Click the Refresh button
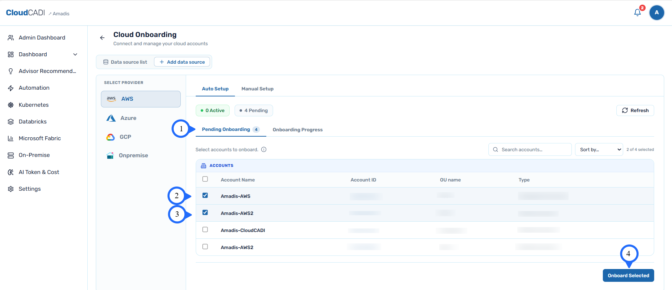Image resolution: width=672 pixels, height=290 pixels. pyautogui.click(x=635, y=110)
